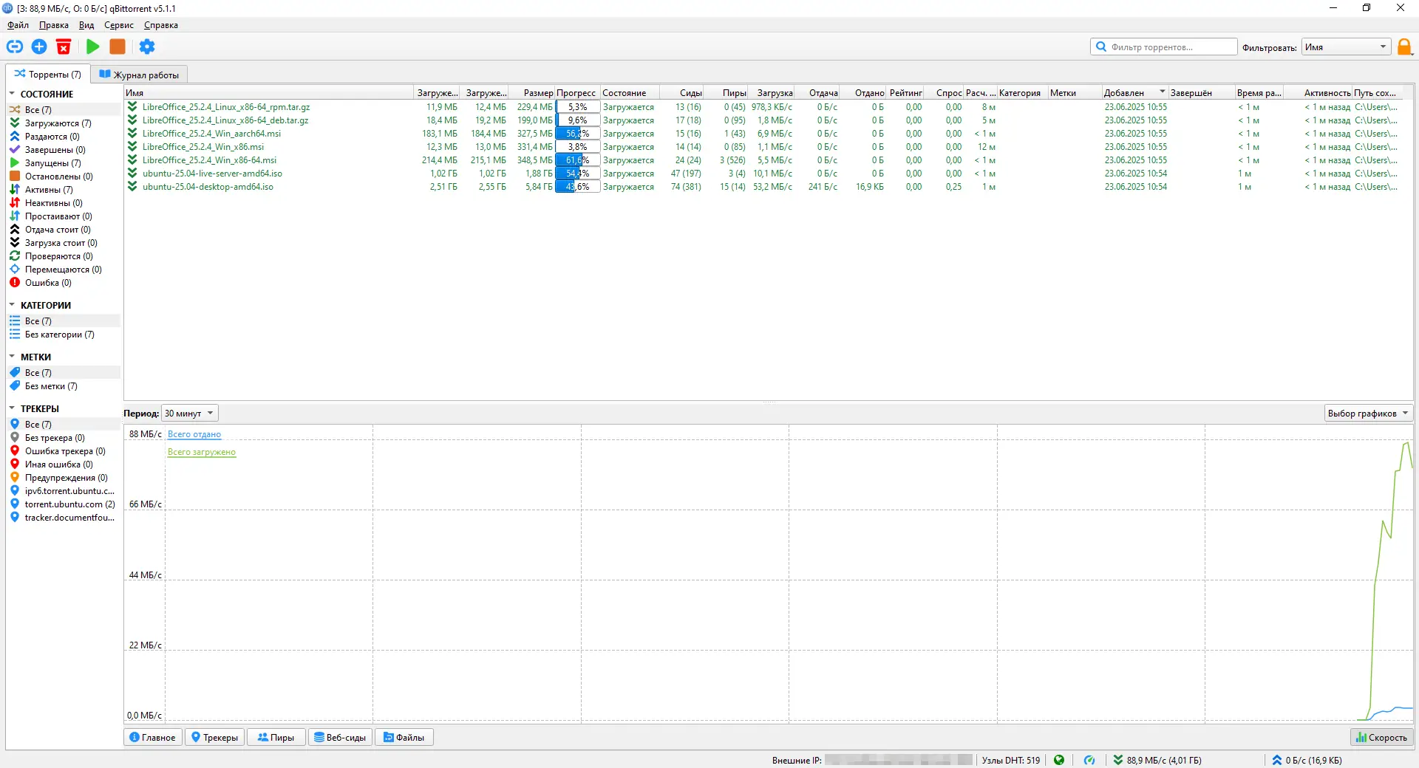Switch to the Журнал работы tab
Image resolution: width=1419 pixels, height=768 pixels.
[x=139, y=75]
